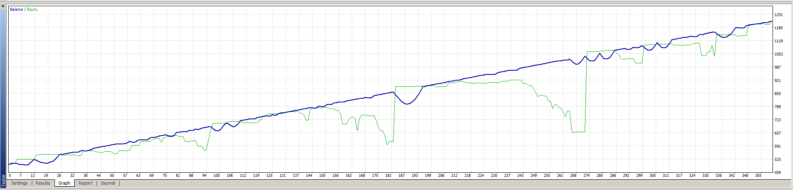794x190 pixels.
Task: Show the Journal tab
Action: pyautogui.click(x=108, y=183)
